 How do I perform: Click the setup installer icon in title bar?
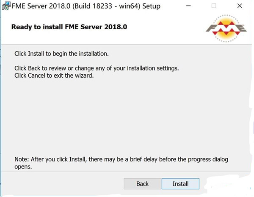click(x=5, y=6)
